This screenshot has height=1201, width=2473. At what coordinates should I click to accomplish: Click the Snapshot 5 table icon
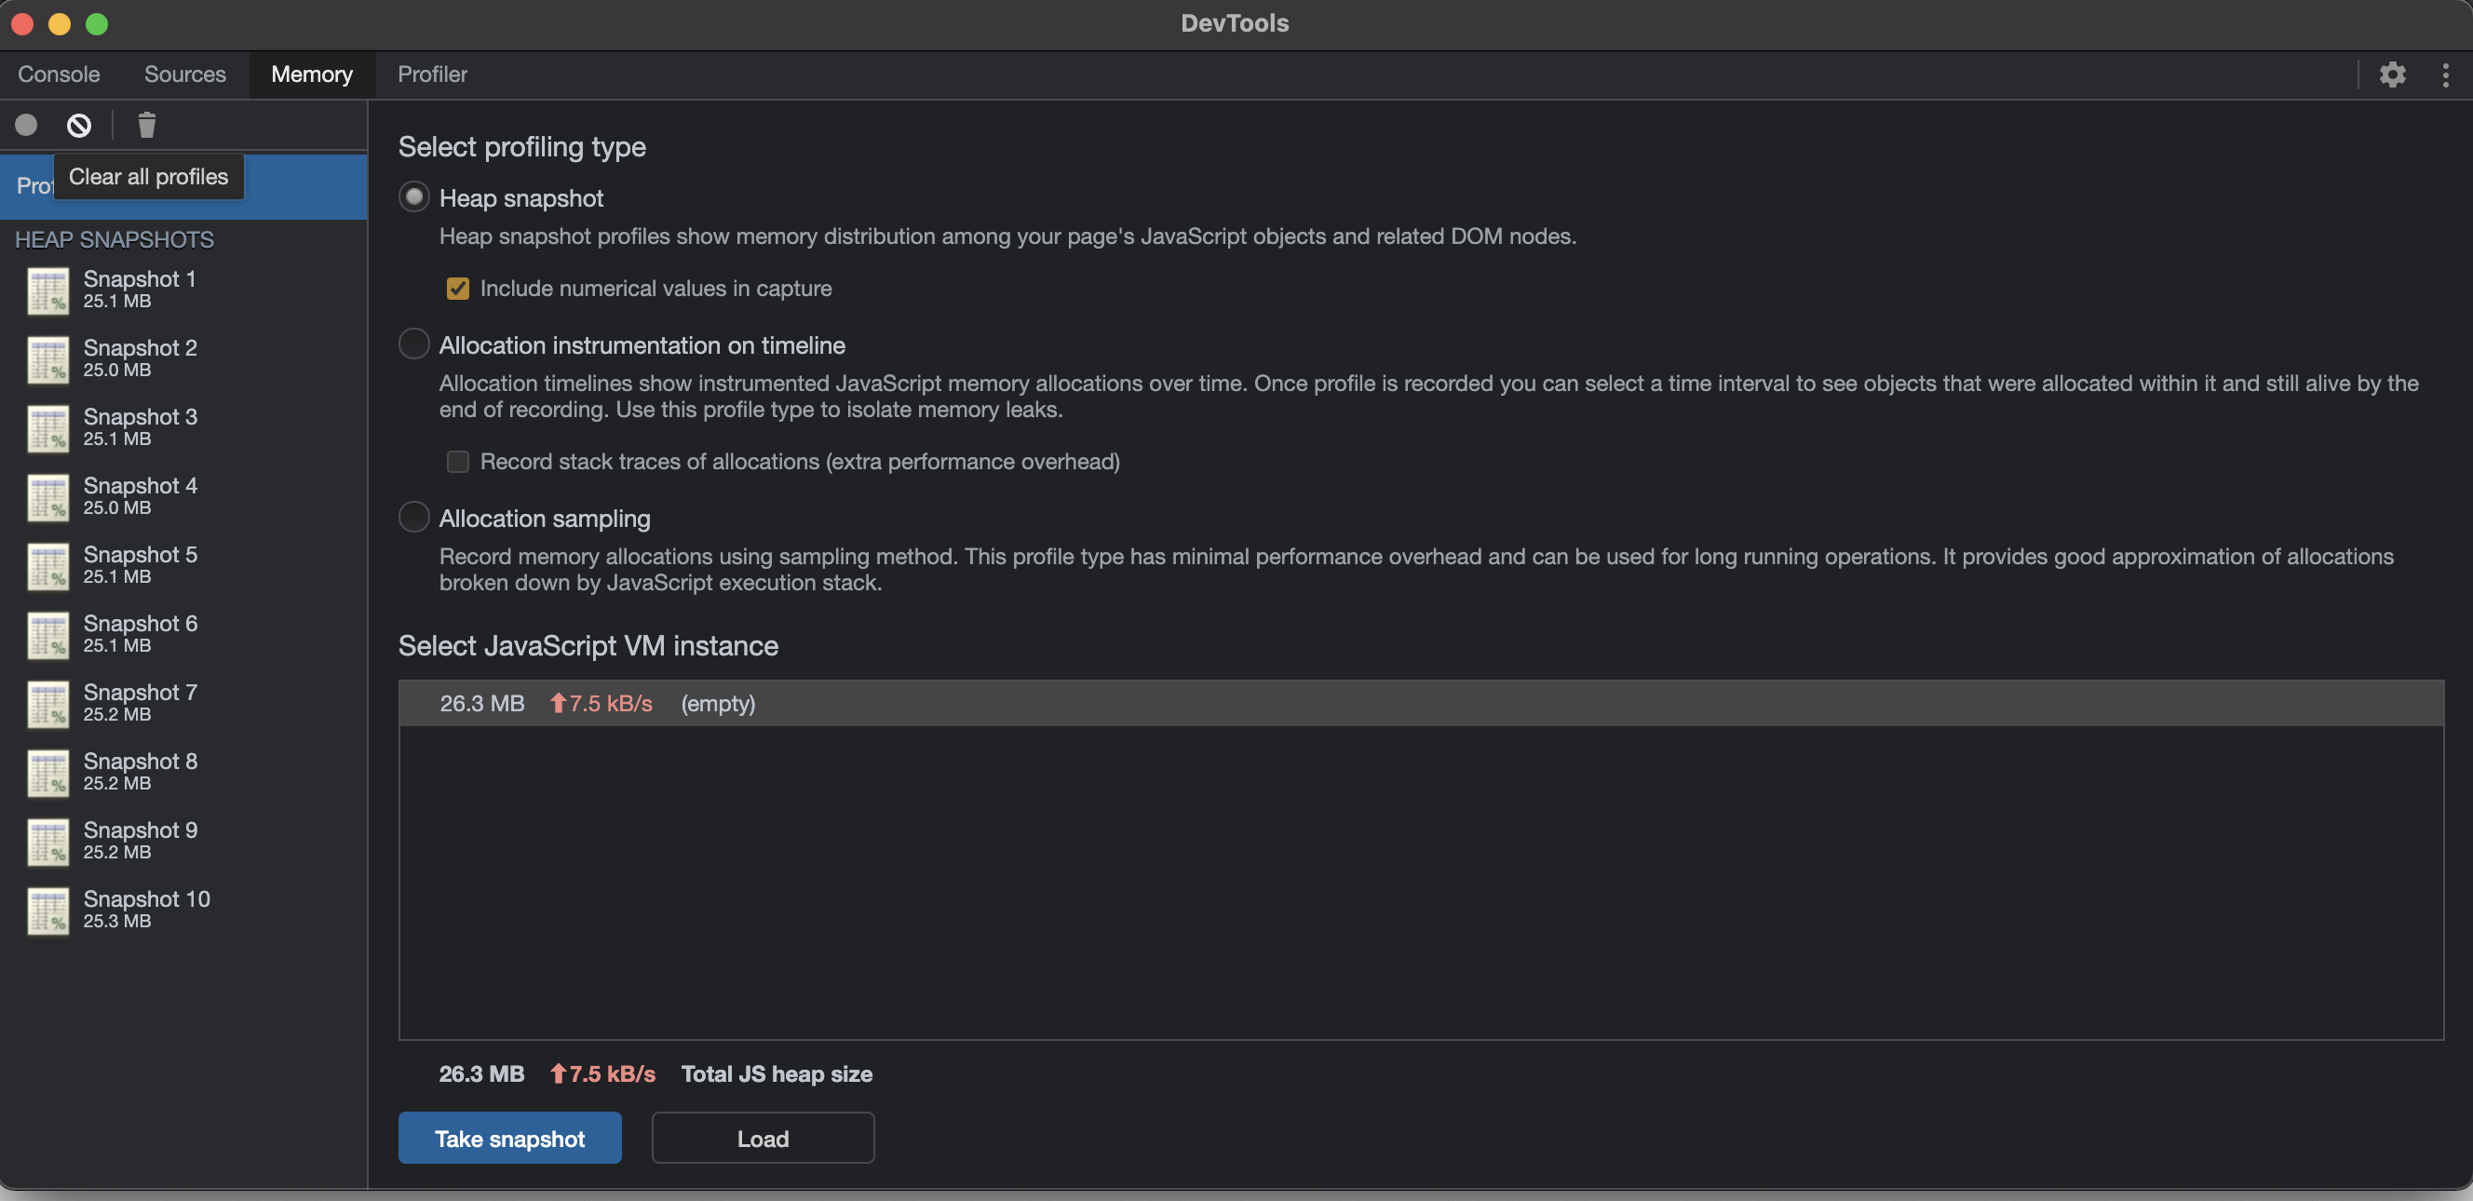47,565
